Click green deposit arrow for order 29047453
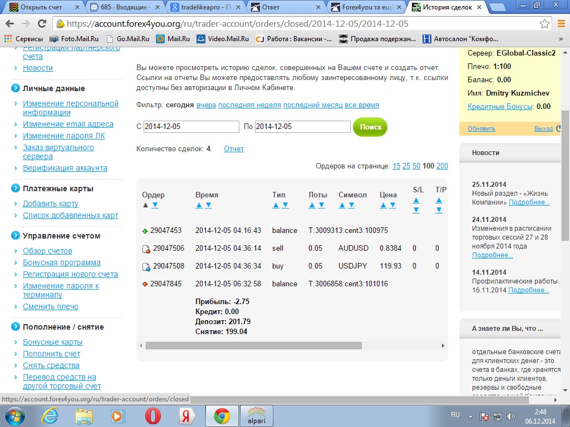The image size is (570, 427). click(x=145, y=231)
